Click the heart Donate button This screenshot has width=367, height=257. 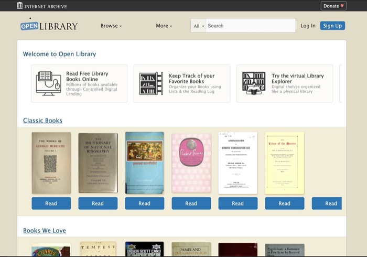(x=333, y=6)
